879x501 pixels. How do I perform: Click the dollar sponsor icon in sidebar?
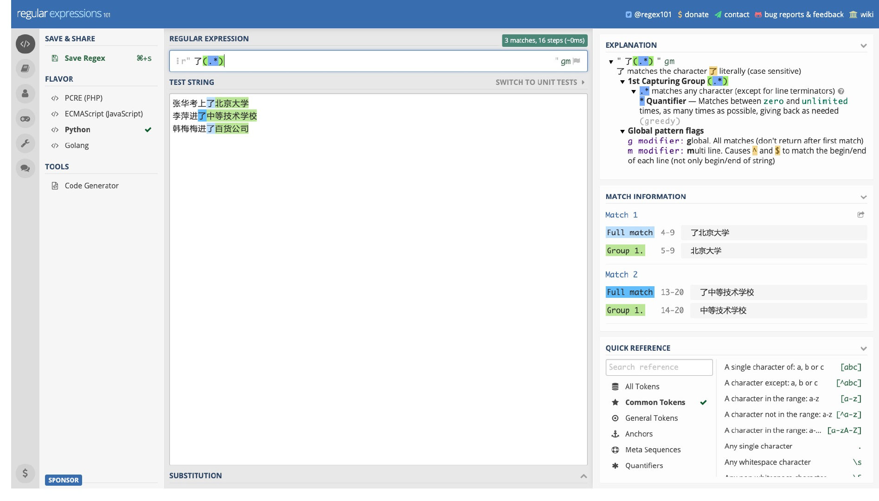coord(25,473)
